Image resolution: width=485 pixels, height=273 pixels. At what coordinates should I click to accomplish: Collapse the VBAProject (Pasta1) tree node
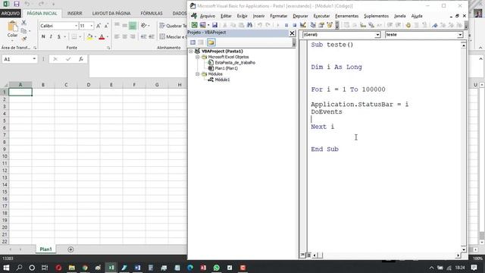pos(191,51)
